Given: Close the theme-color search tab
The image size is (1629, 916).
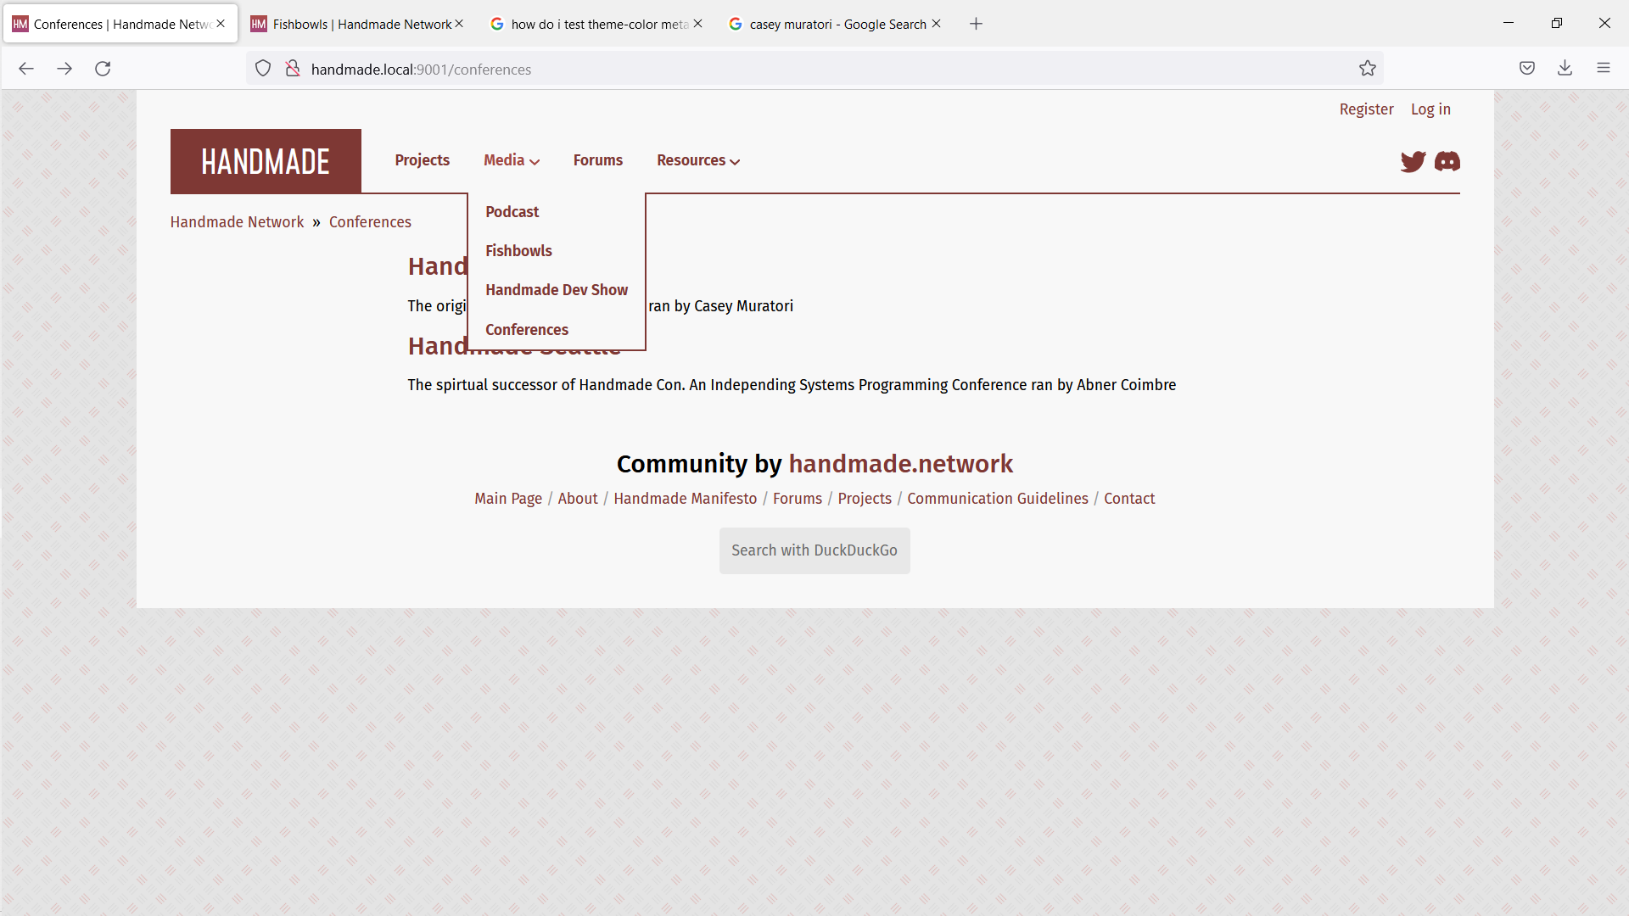Looking at the screenshot, I should pyautogui.click(x=697, y=24).
